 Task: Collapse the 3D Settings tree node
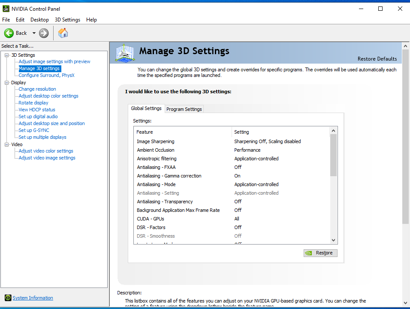pos(7,55)
